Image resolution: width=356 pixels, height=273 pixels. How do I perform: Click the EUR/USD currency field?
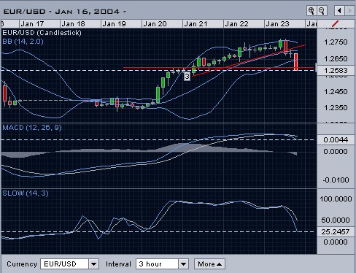[64, 264]
